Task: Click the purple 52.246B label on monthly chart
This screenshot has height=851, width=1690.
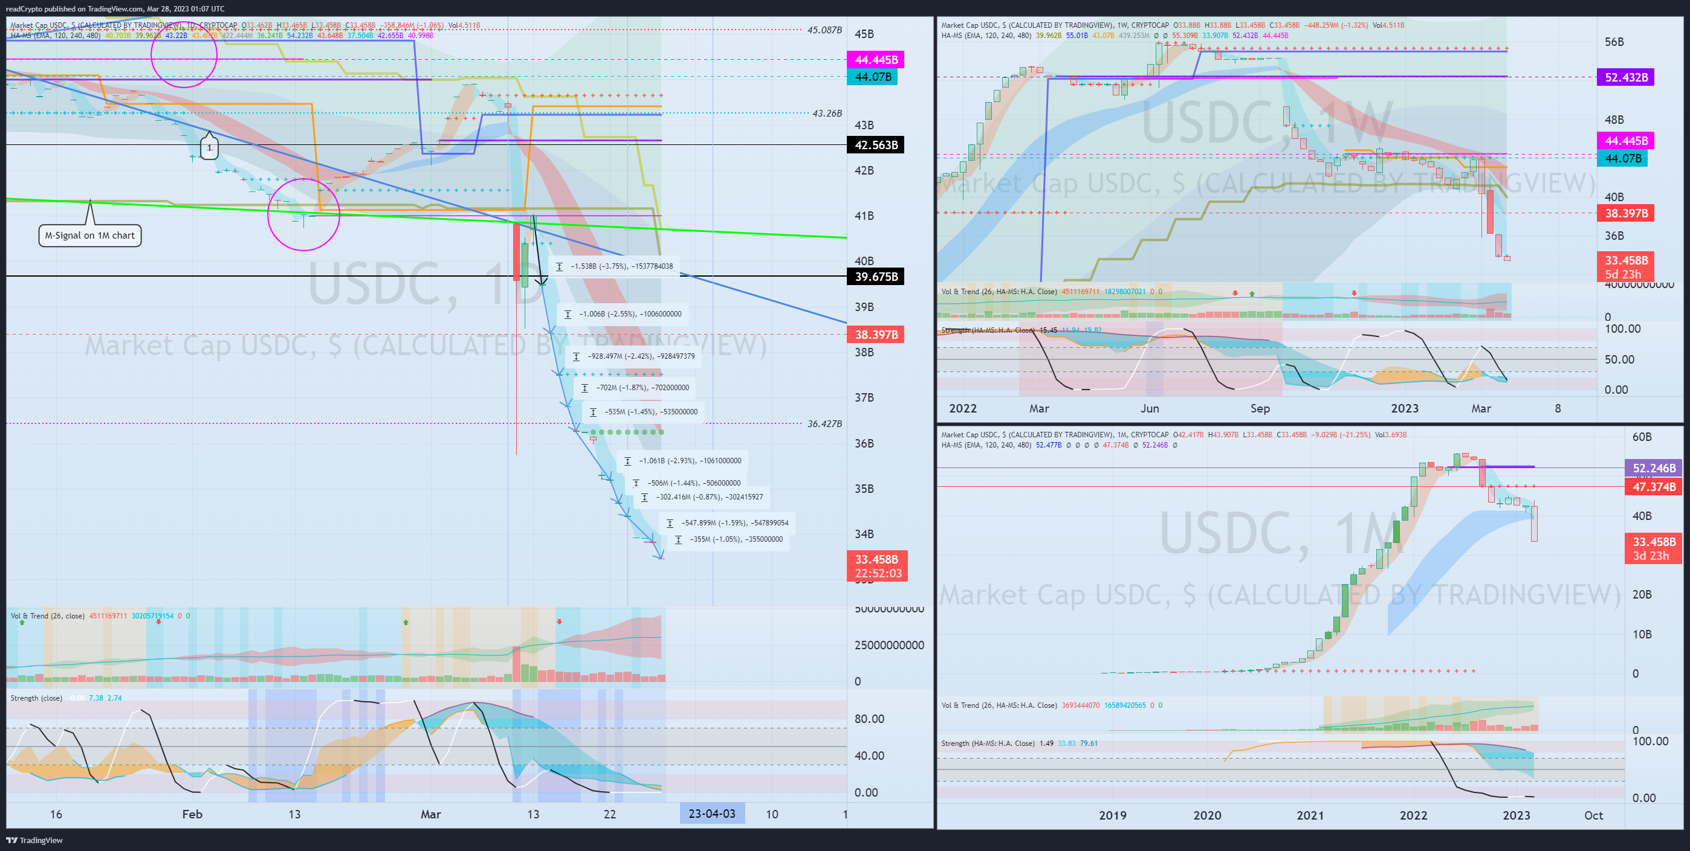Action: pos(1654,468)
